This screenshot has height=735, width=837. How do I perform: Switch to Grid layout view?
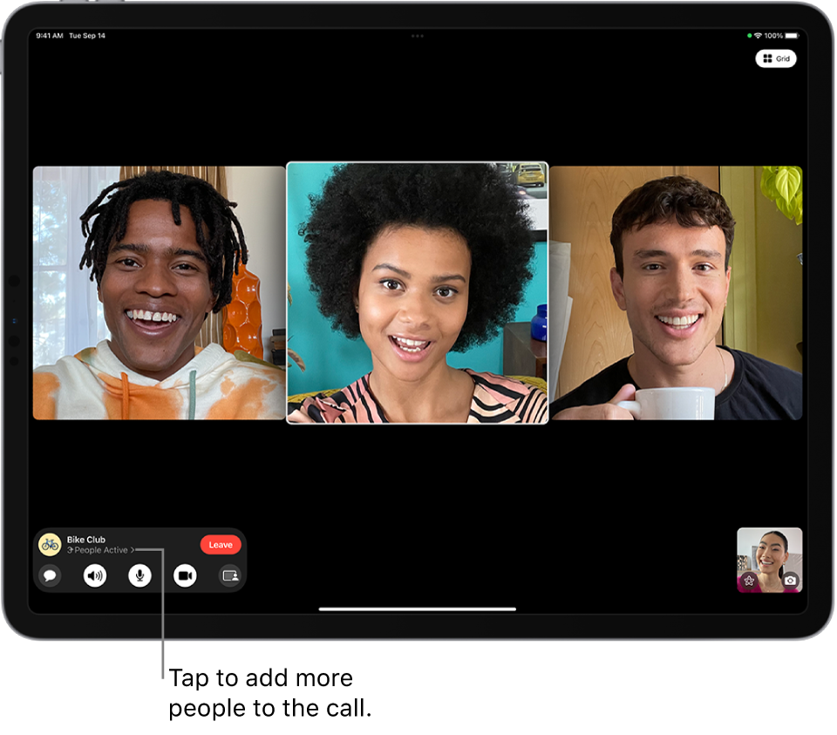(x=776, y=58)
